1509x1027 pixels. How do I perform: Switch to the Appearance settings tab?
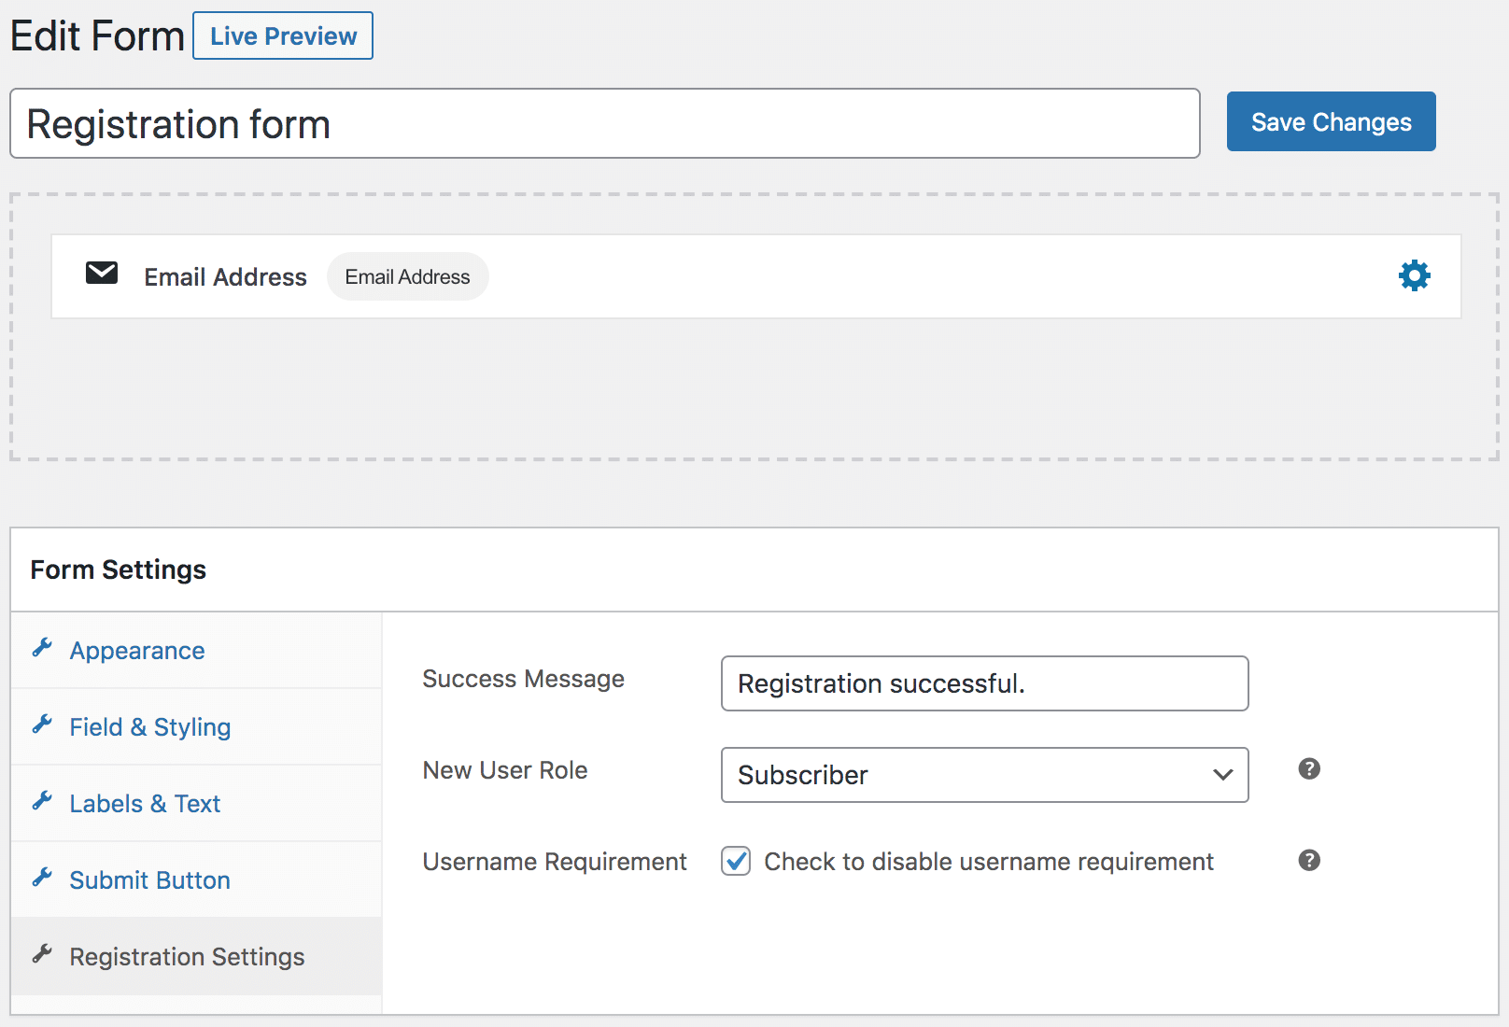click(x=137, y=650)
